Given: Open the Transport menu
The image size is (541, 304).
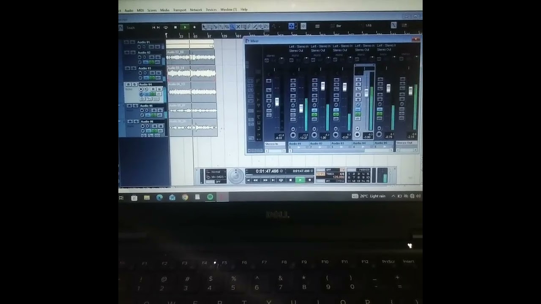Looking at the screenshot, I should click(180, 10).
